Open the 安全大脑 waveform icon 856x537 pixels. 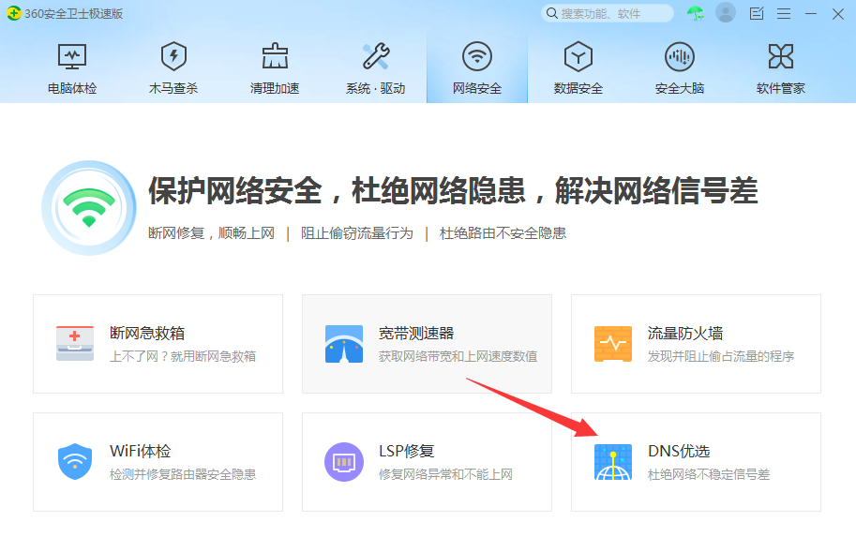point(680,56)
